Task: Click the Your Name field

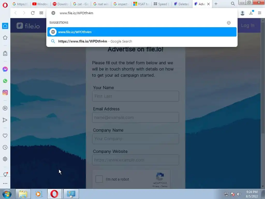Action: 136,96
